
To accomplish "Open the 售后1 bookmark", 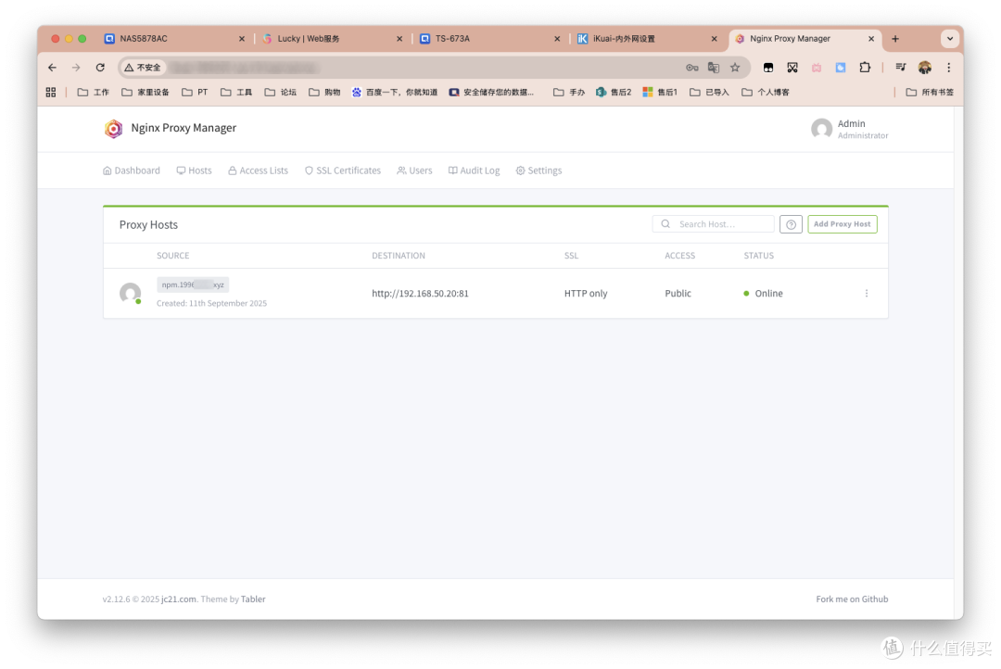I will 660,93.
